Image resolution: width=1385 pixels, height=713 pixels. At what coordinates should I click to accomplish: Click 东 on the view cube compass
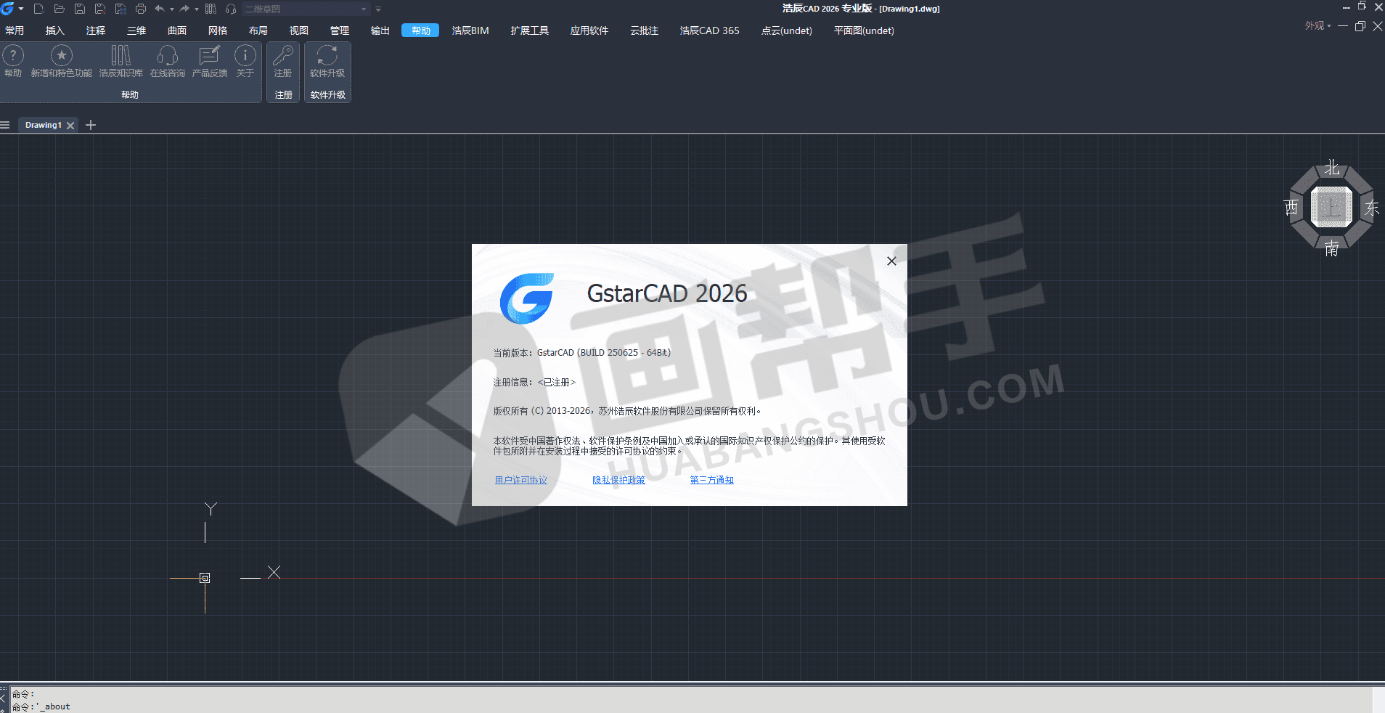[1372, 208]
